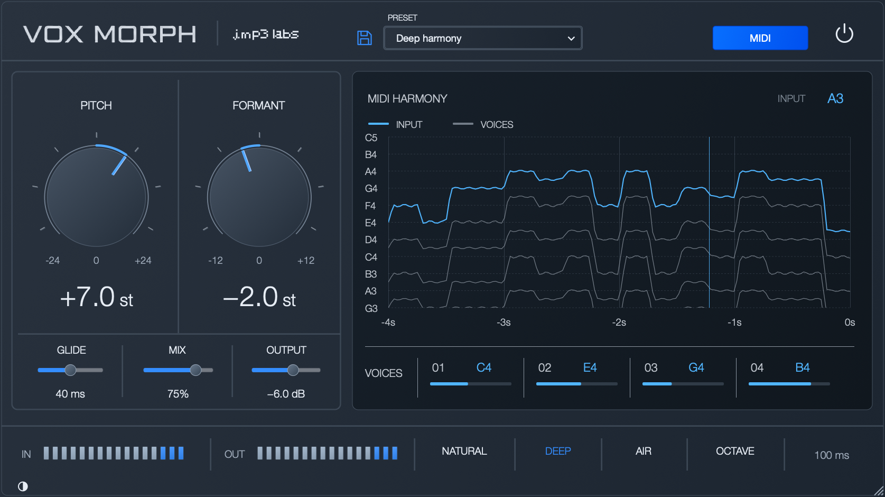885x497 pixels.
Task: Click the resize grip in bottom right corner
Action: (879, 491)
